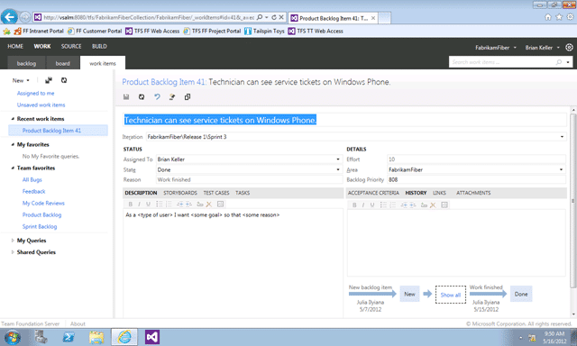Open the Sprint Backlog query
Image resolution: width=577 pixels, height=346 pixels.
point(40,226)
